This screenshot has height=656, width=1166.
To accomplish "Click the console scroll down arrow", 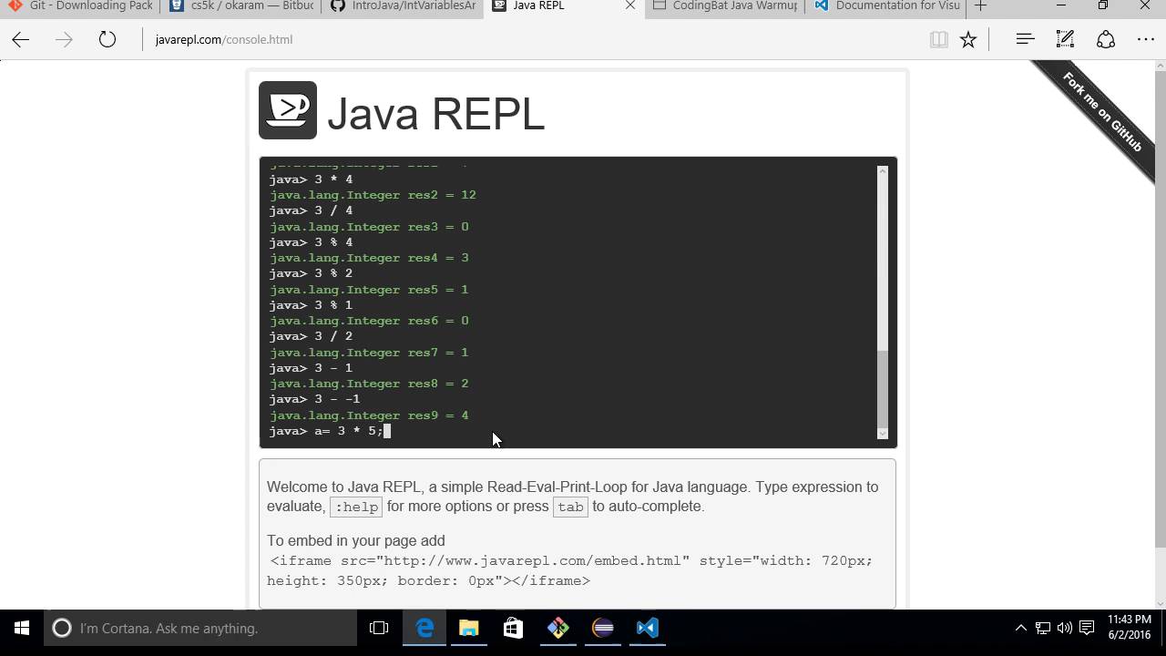I will (882, 434).
